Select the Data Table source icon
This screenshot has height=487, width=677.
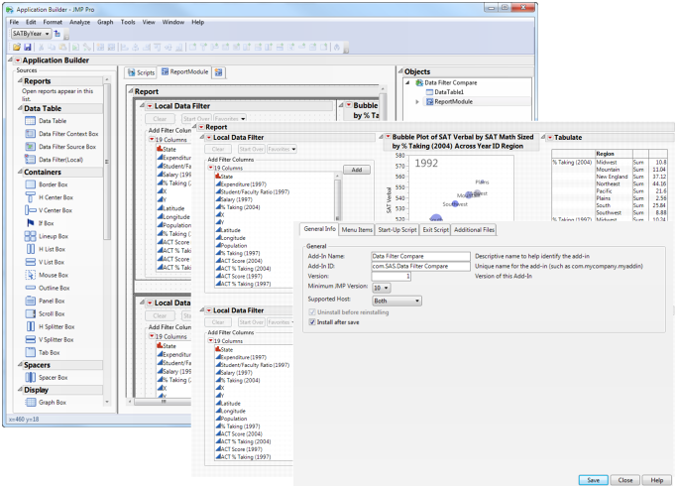(x=30, y=121)
